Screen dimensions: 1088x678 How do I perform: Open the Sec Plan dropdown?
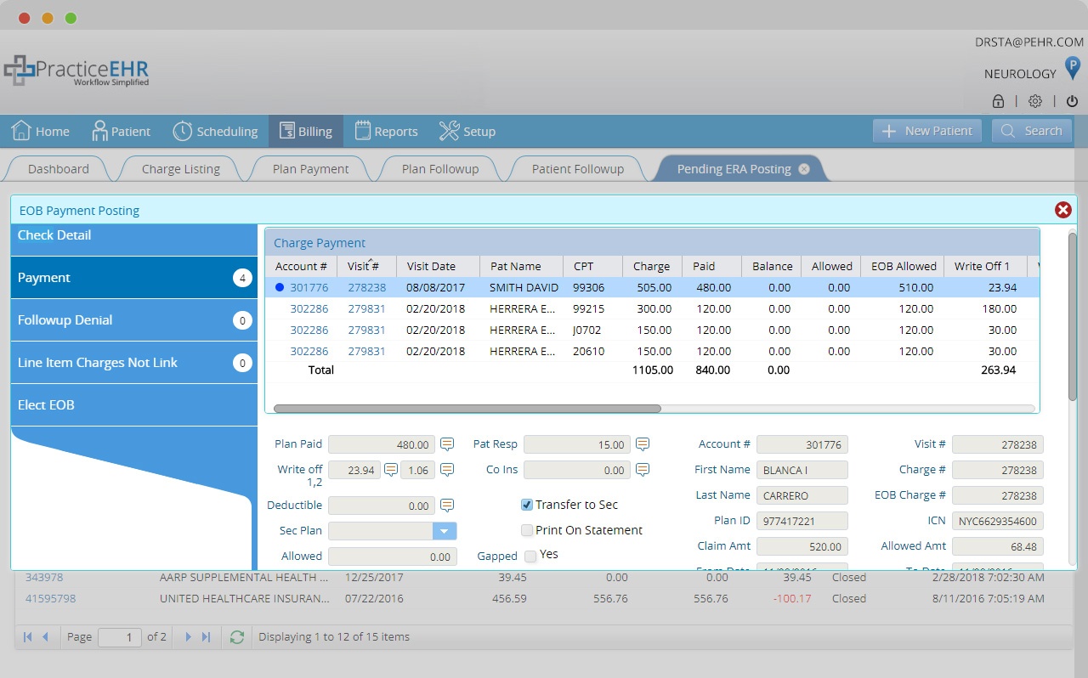[x=445, y=531]
